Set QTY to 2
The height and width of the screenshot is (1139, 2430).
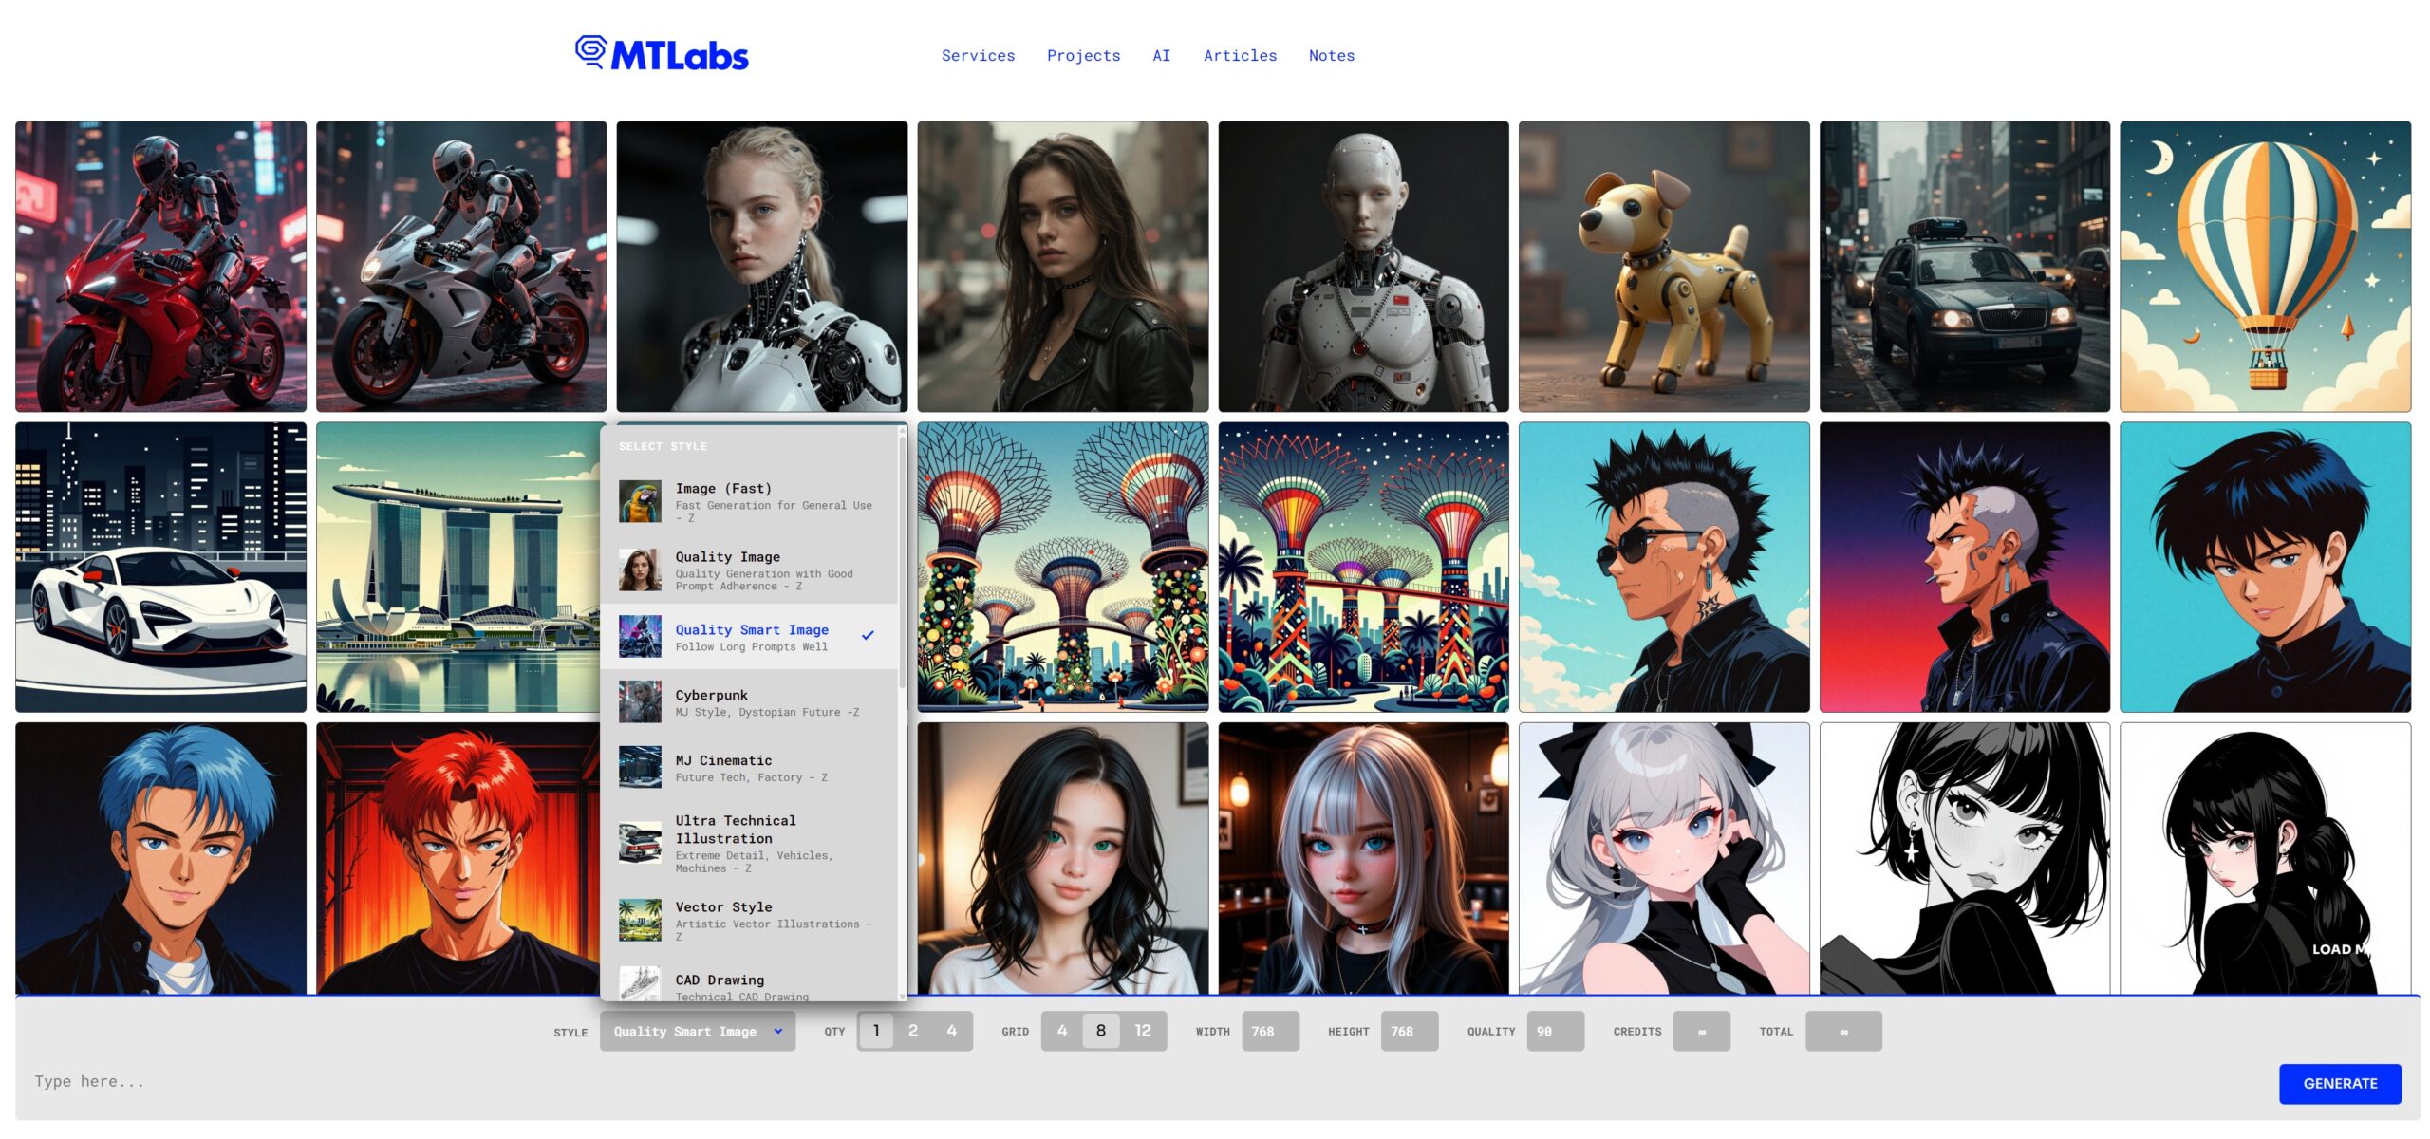point(913,1031)
